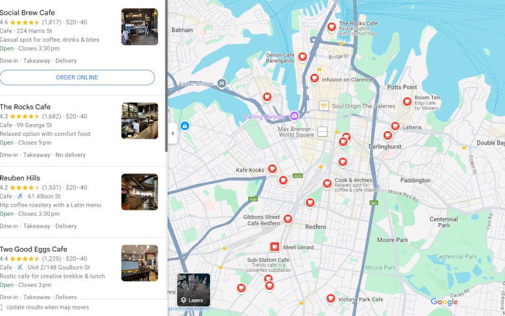
Task: Select the Max Brenner World Square marker
Action: [322, 131]
